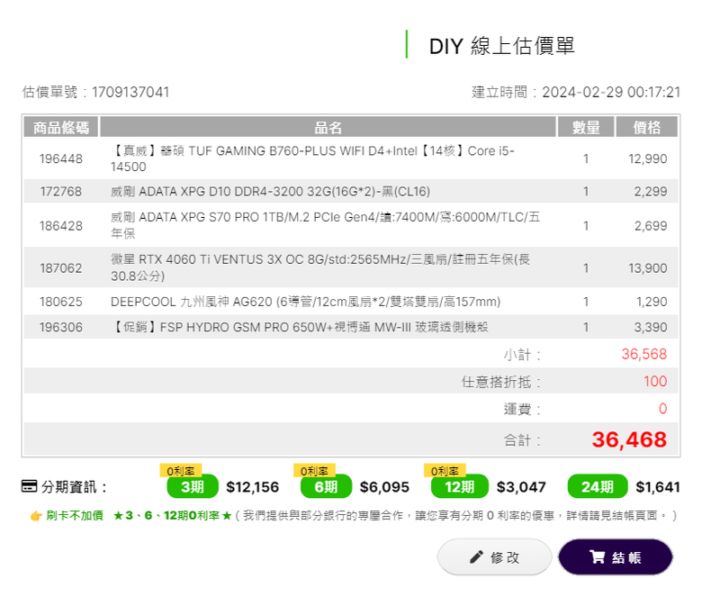Click the 小計 label
The width and height of the screenshot is (702, 597).
(x=522, y=355)
